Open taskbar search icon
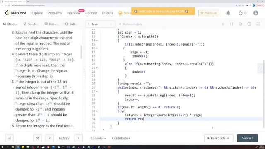 [x=7, y=147]
